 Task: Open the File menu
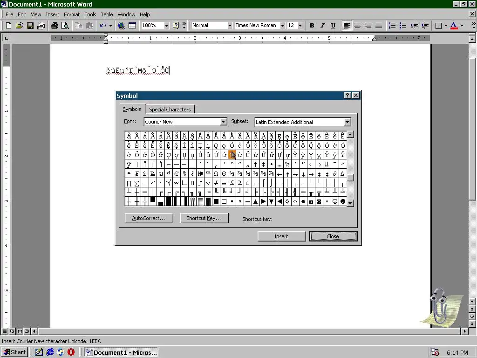coord(9,14)
